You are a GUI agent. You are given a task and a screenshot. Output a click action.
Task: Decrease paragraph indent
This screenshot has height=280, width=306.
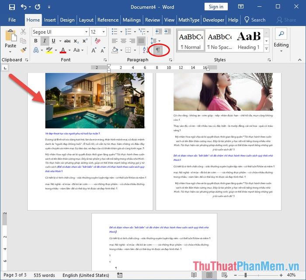158,31
